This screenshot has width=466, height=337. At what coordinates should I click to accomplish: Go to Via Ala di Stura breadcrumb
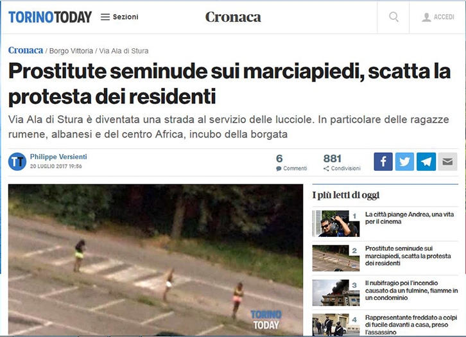[124, 51]
